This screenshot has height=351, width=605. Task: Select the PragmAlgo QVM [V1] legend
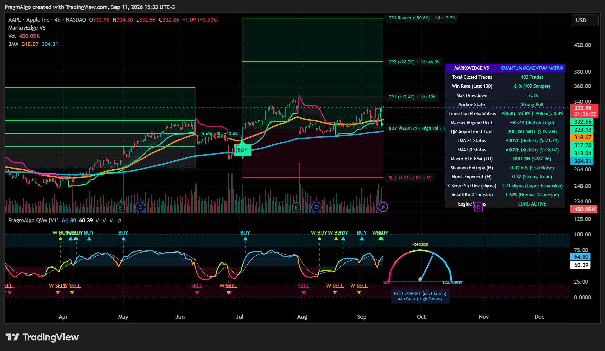(34, 220)
